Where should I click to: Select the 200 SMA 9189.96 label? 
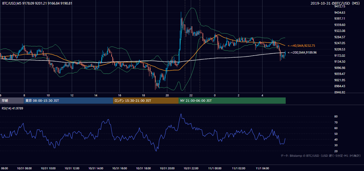[x=302, y=52]
